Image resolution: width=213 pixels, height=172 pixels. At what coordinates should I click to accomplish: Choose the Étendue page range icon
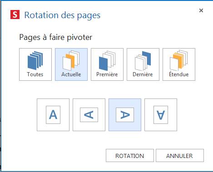[x=179, y=60]
